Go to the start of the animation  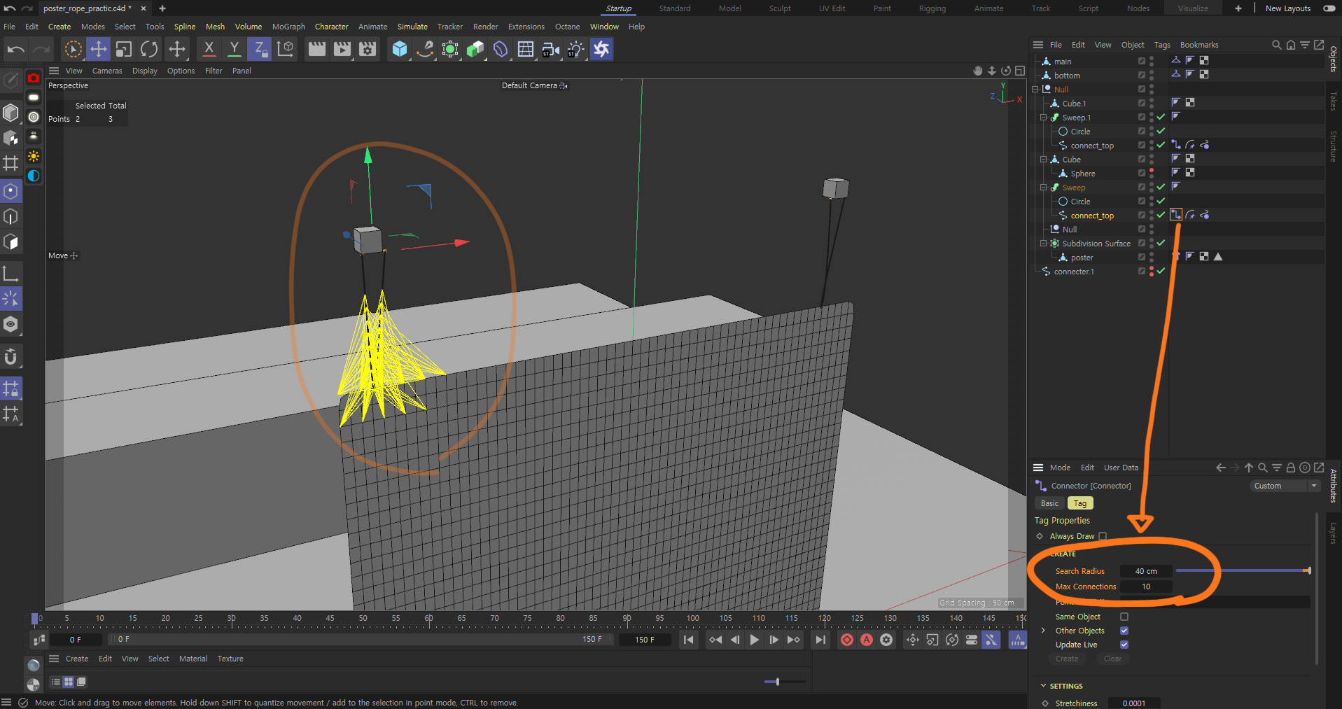coord(689,640)
